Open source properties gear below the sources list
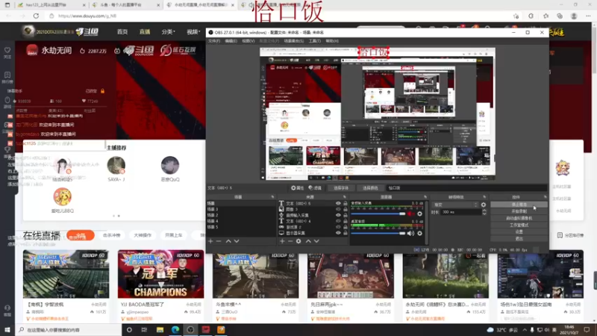This screenshot has width=597, height=336. [x=298, y=241]
